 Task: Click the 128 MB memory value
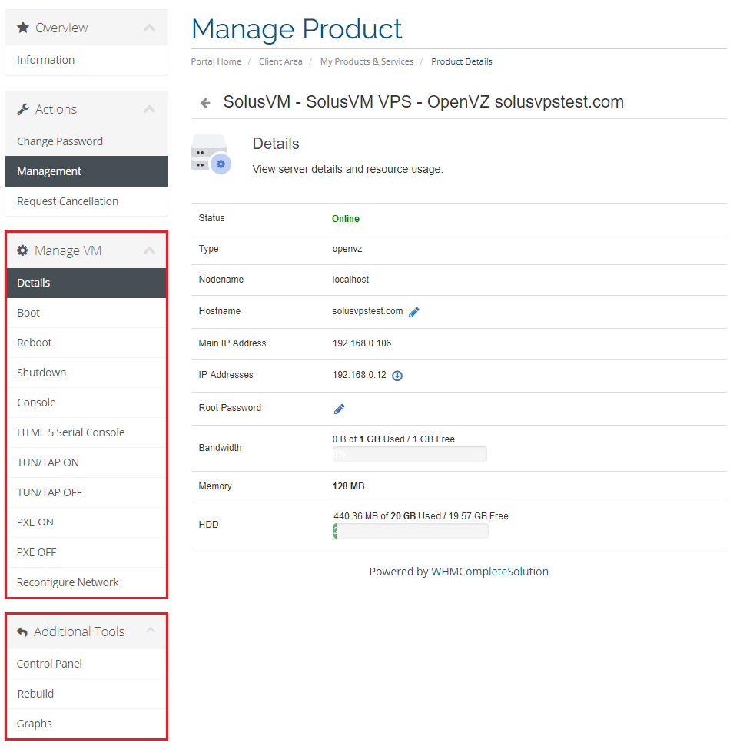coord(348,486)
